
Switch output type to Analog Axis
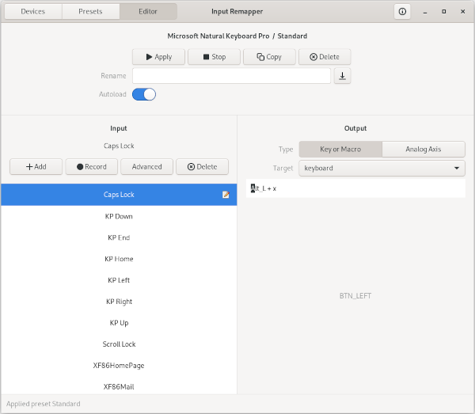[423, 149]
